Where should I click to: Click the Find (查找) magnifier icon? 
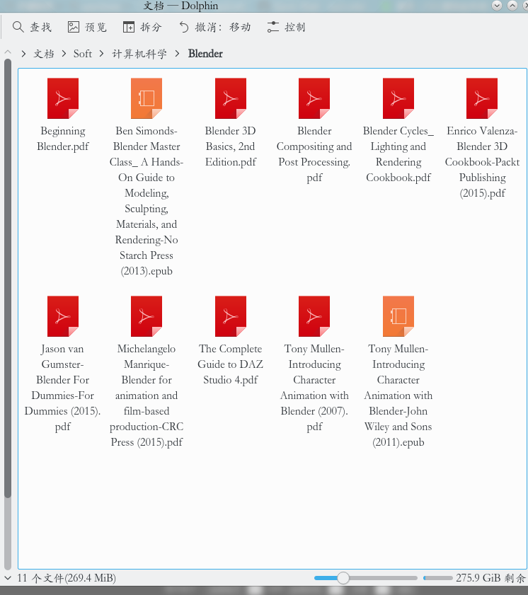[18, 27]
